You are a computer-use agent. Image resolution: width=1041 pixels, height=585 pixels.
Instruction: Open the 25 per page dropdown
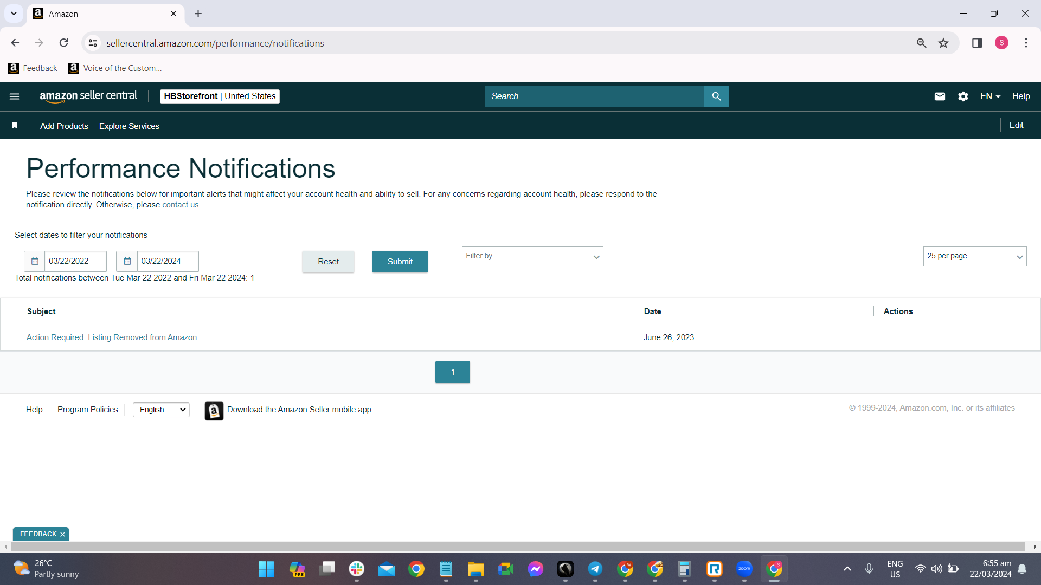(975, 256)
